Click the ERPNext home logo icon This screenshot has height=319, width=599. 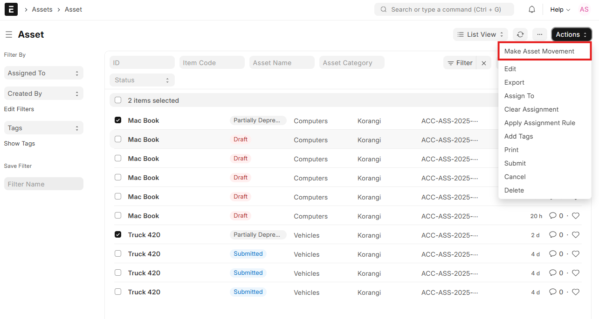11,9
